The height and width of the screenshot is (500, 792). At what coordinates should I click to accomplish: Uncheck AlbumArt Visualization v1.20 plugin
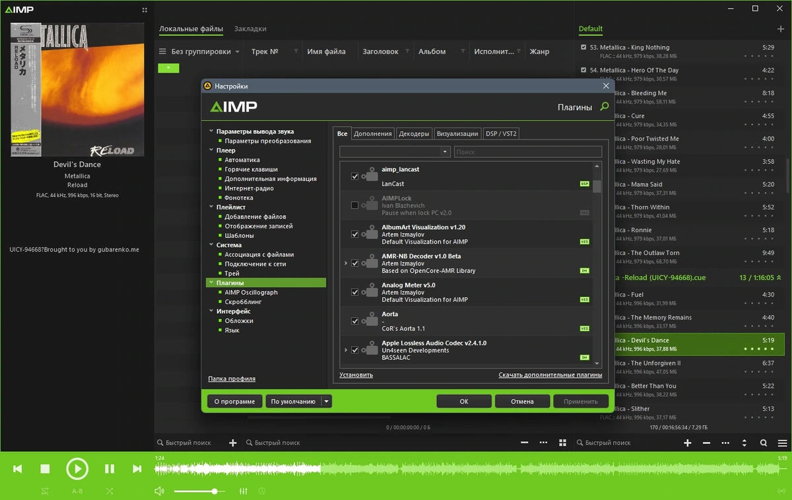pos(355,234)
